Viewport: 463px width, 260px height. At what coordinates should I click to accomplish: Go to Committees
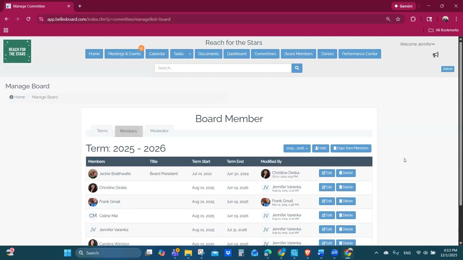(265, 54)
